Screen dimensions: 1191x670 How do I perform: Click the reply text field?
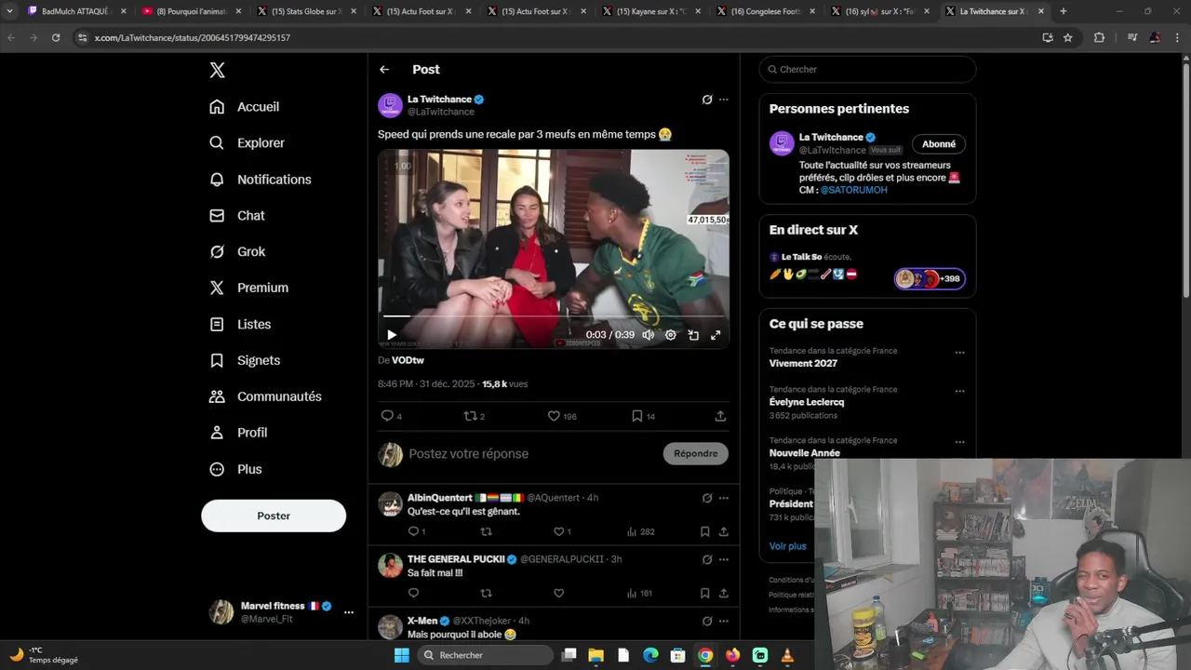click(532, 454)
